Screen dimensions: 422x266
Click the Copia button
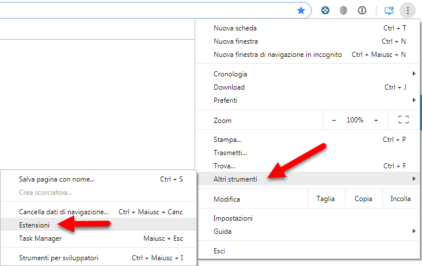point(363,199)
